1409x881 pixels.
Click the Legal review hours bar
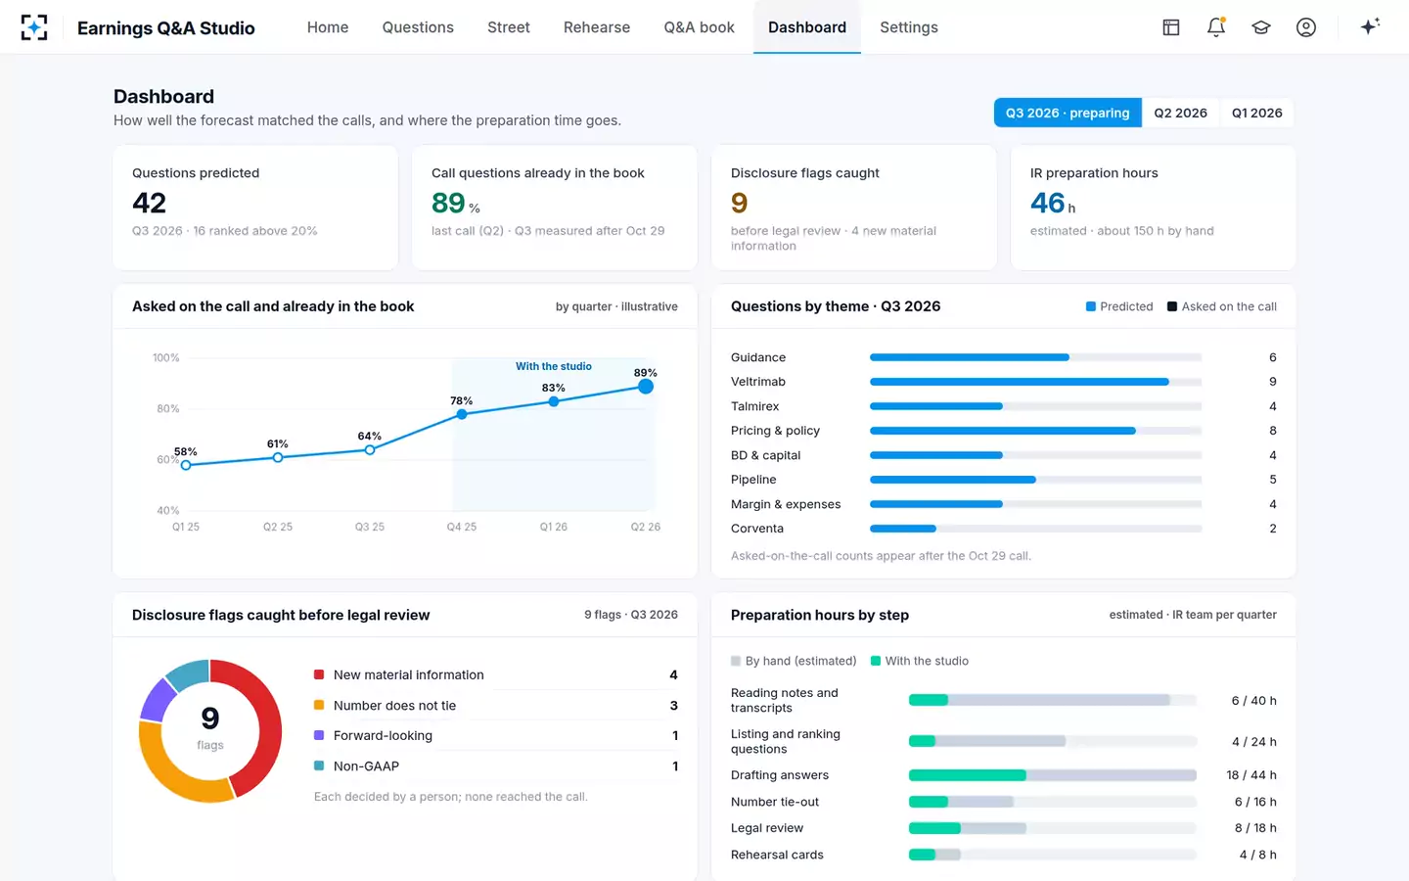[1053, 828]
